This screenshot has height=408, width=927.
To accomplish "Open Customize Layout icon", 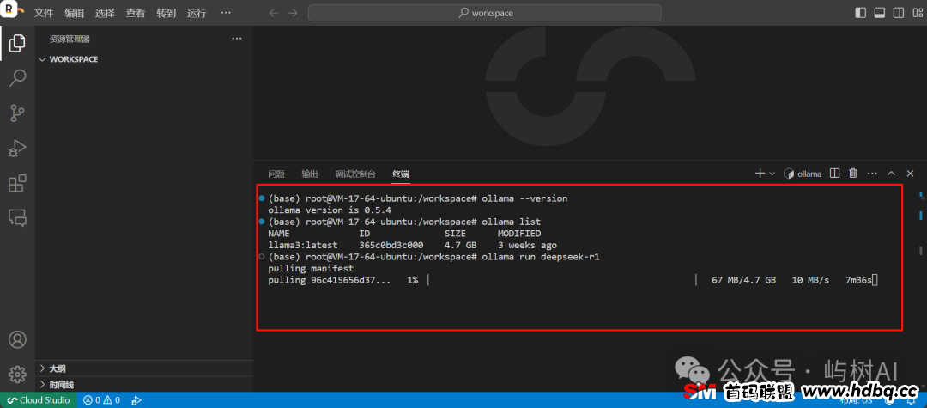I will click(x=916, y=12).
